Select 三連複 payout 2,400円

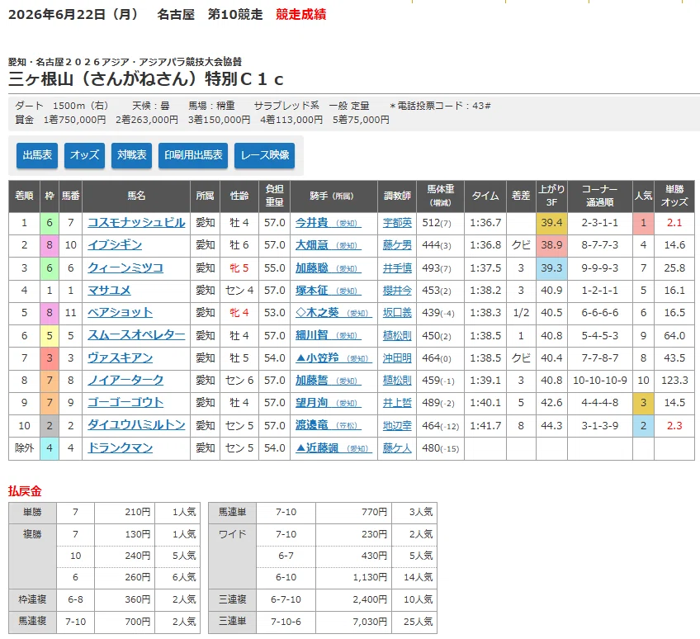click(353, 599)
